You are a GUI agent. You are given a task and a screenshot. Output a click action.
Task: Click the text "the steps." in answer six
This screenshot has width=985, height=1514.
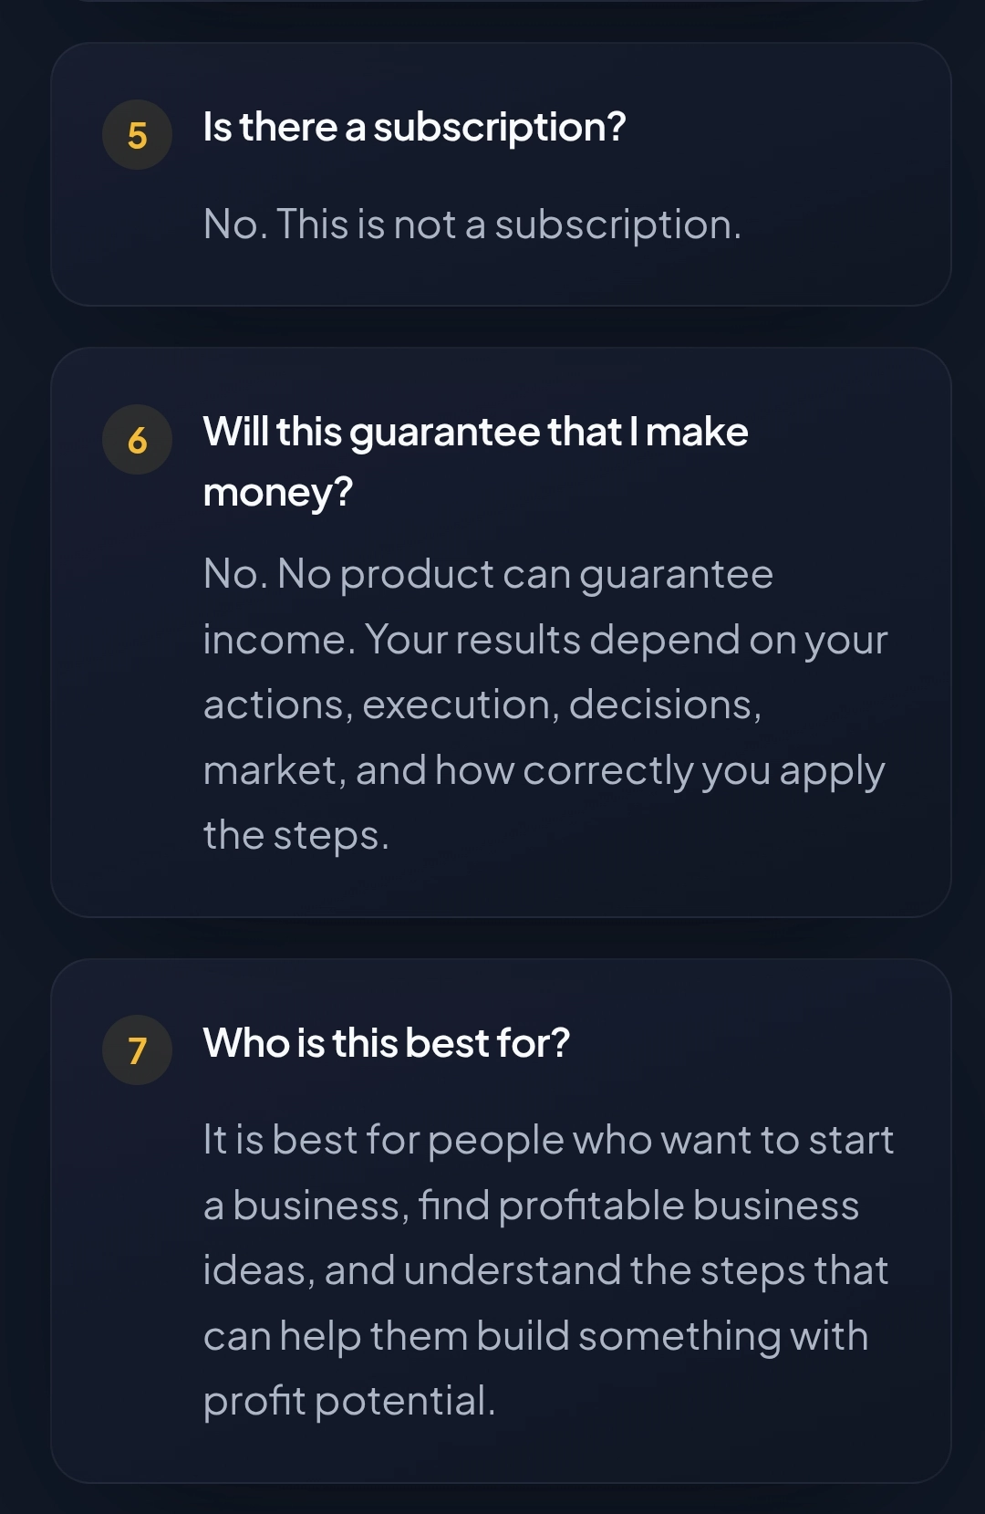tap(295, 836)
